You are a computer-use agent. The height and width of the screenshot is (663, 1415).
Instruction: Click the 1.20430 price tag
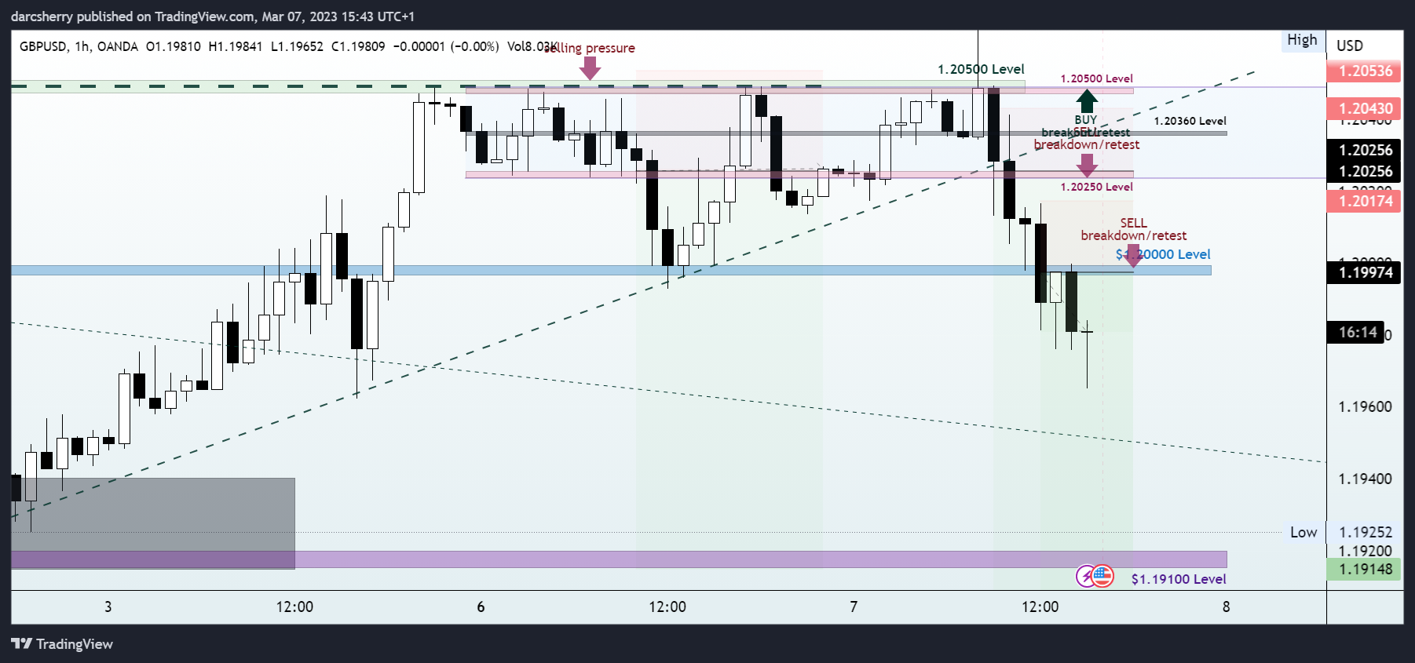pyautogui.click(x=1366, y=108)
